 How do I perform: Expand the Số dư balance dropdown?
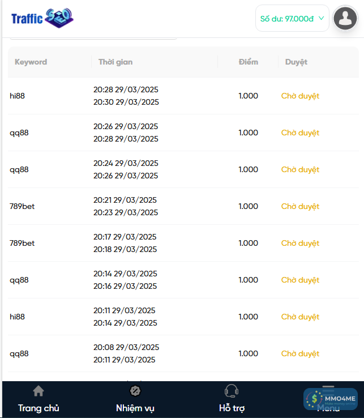pyautogui.click(x=287, y=19)
